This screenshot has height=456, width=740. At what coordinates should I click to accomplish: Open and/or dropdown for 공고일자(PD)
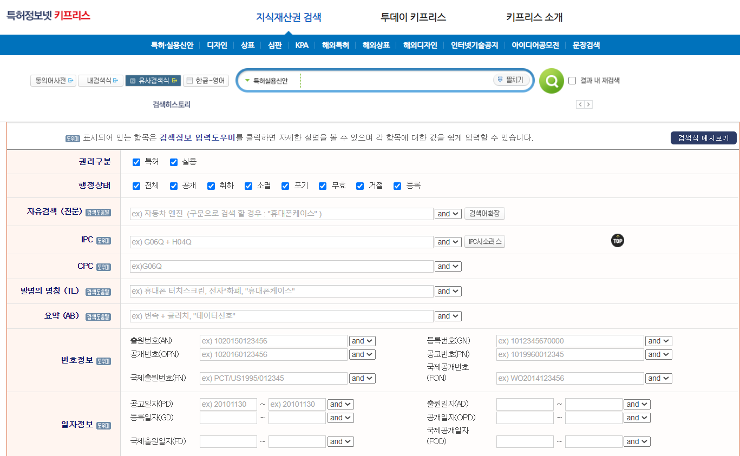click(340, 405)
